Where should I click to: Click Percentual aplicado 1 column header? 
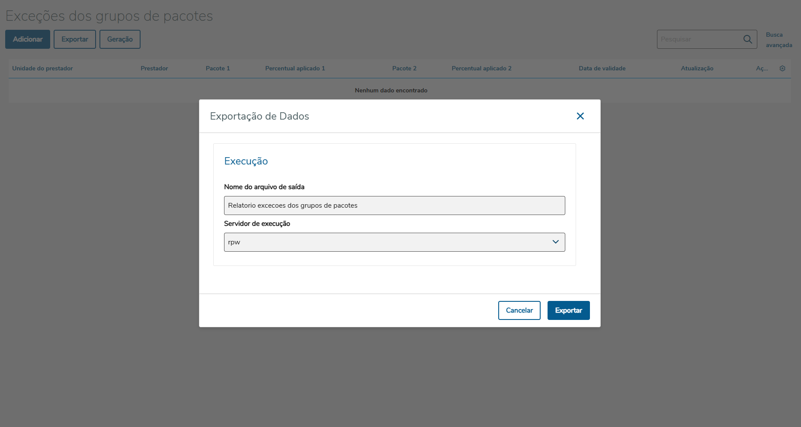295,68
